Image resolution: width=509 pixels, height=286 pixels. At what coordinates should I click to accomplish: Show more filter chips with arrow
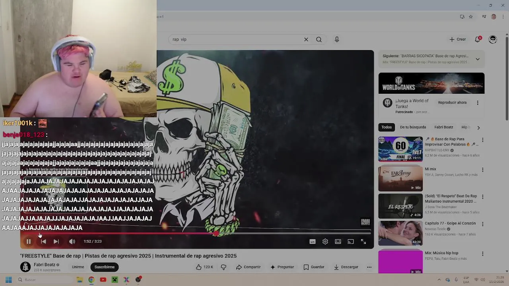[x=478, y=128]
